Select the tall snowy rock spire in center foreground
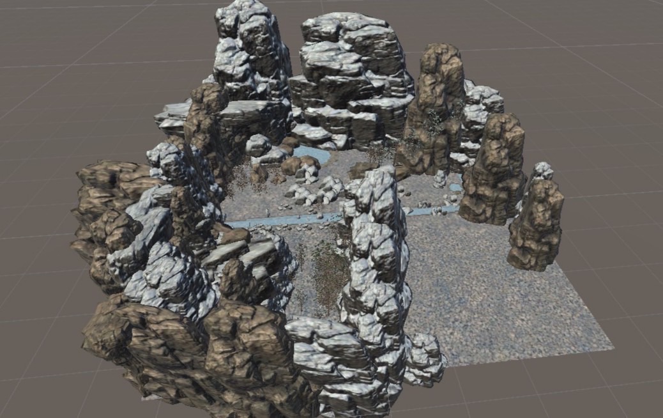The height and width of the screenshot is (418, 663). [x=377, y=256]
